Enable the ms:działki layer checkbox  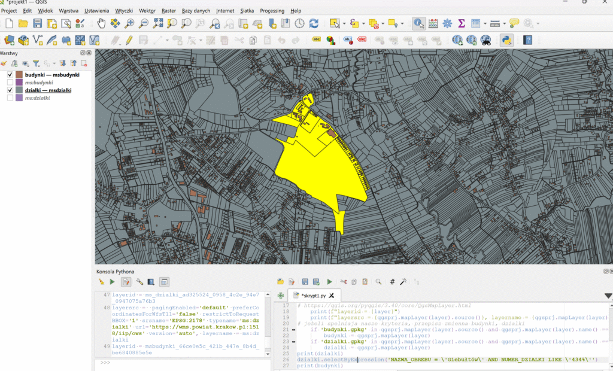point(10,98)
